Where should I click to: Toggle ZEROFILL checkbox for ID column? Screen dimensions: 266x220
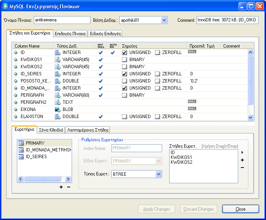tap(157, 52)
